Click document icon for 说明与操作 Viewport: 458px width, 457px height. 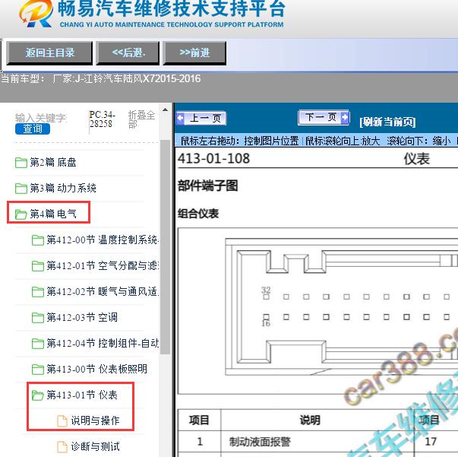click(62, 421)
